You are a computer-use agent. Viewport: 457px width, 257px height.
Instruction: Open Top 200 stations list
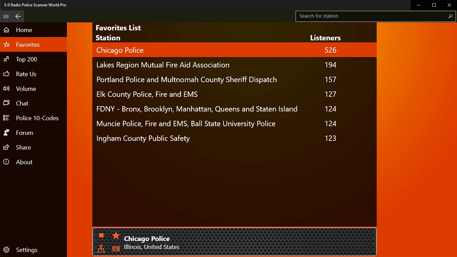pyautogui.click(x=33, y=60)
